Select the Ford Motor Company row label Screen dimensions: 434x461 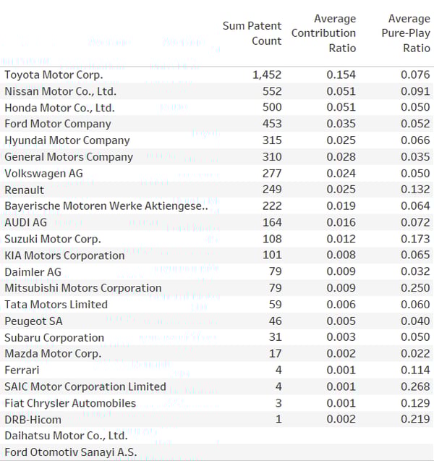tap(58, 124)
